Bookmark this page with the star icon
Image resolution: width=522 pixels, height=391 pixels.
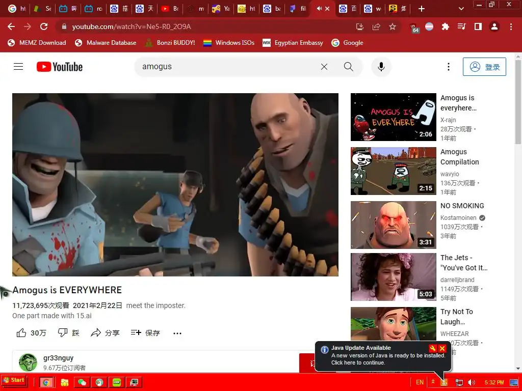393,26
